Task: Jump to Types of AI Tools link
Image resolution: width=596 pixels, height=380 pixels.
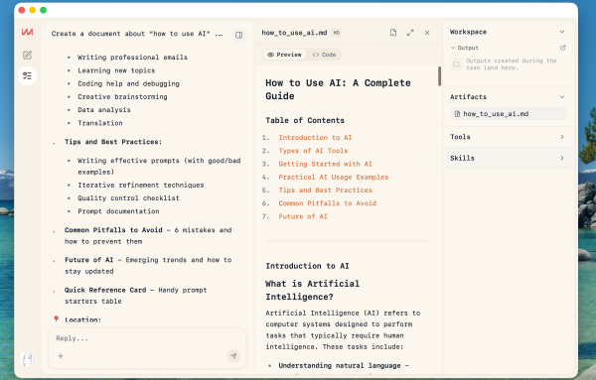Action: (313, 151)
